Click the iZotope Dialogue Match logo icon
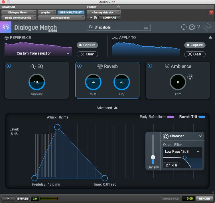The height and width of the screenshot is (203, 215). click(x=6, y=27)
